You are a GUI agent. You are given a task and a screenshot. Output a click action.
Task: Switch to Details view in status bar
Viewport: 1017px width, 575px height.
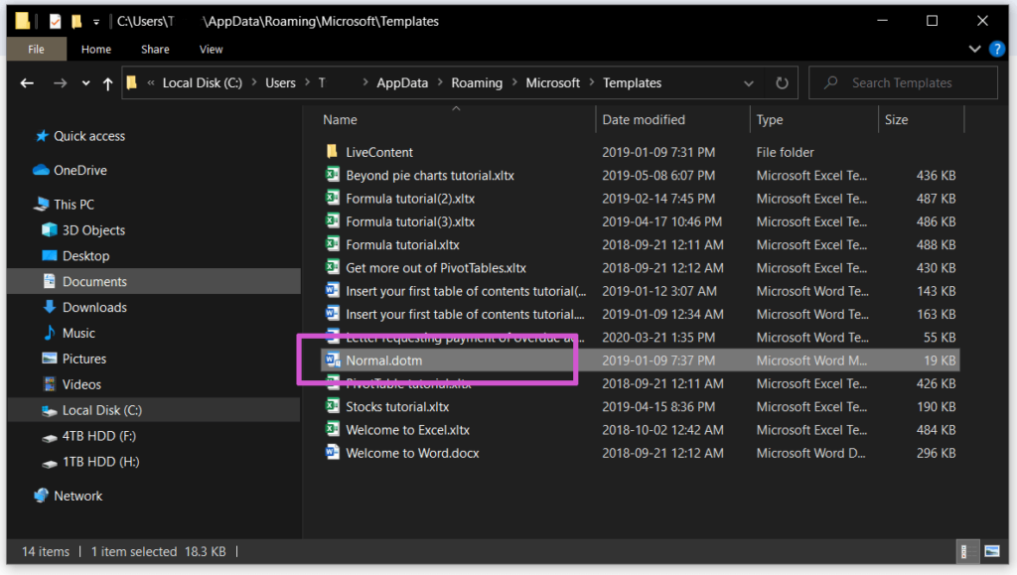pyautogui.click(x=966, y=552)
